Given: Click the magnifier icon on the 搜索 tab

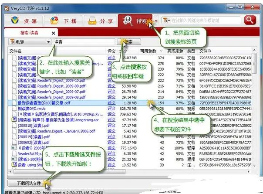Looking at the screenshot, I should click(128, 20).
